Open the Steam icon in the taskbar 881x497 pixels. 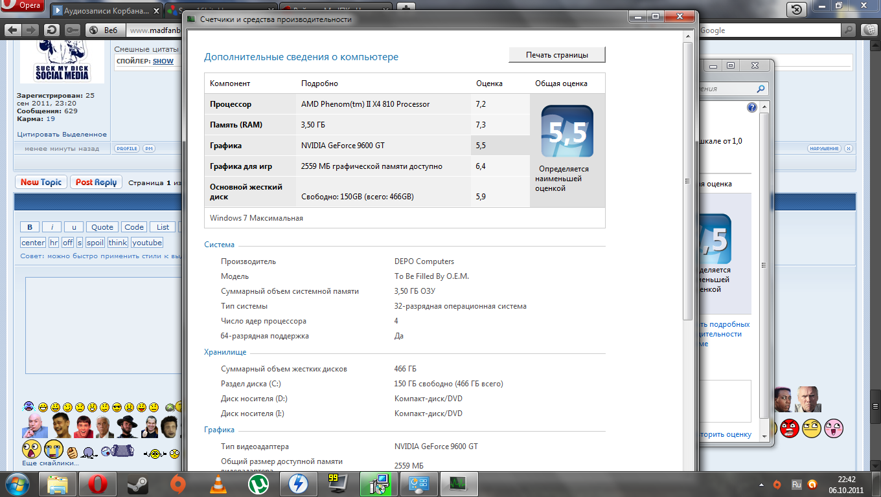pos(137,483)
